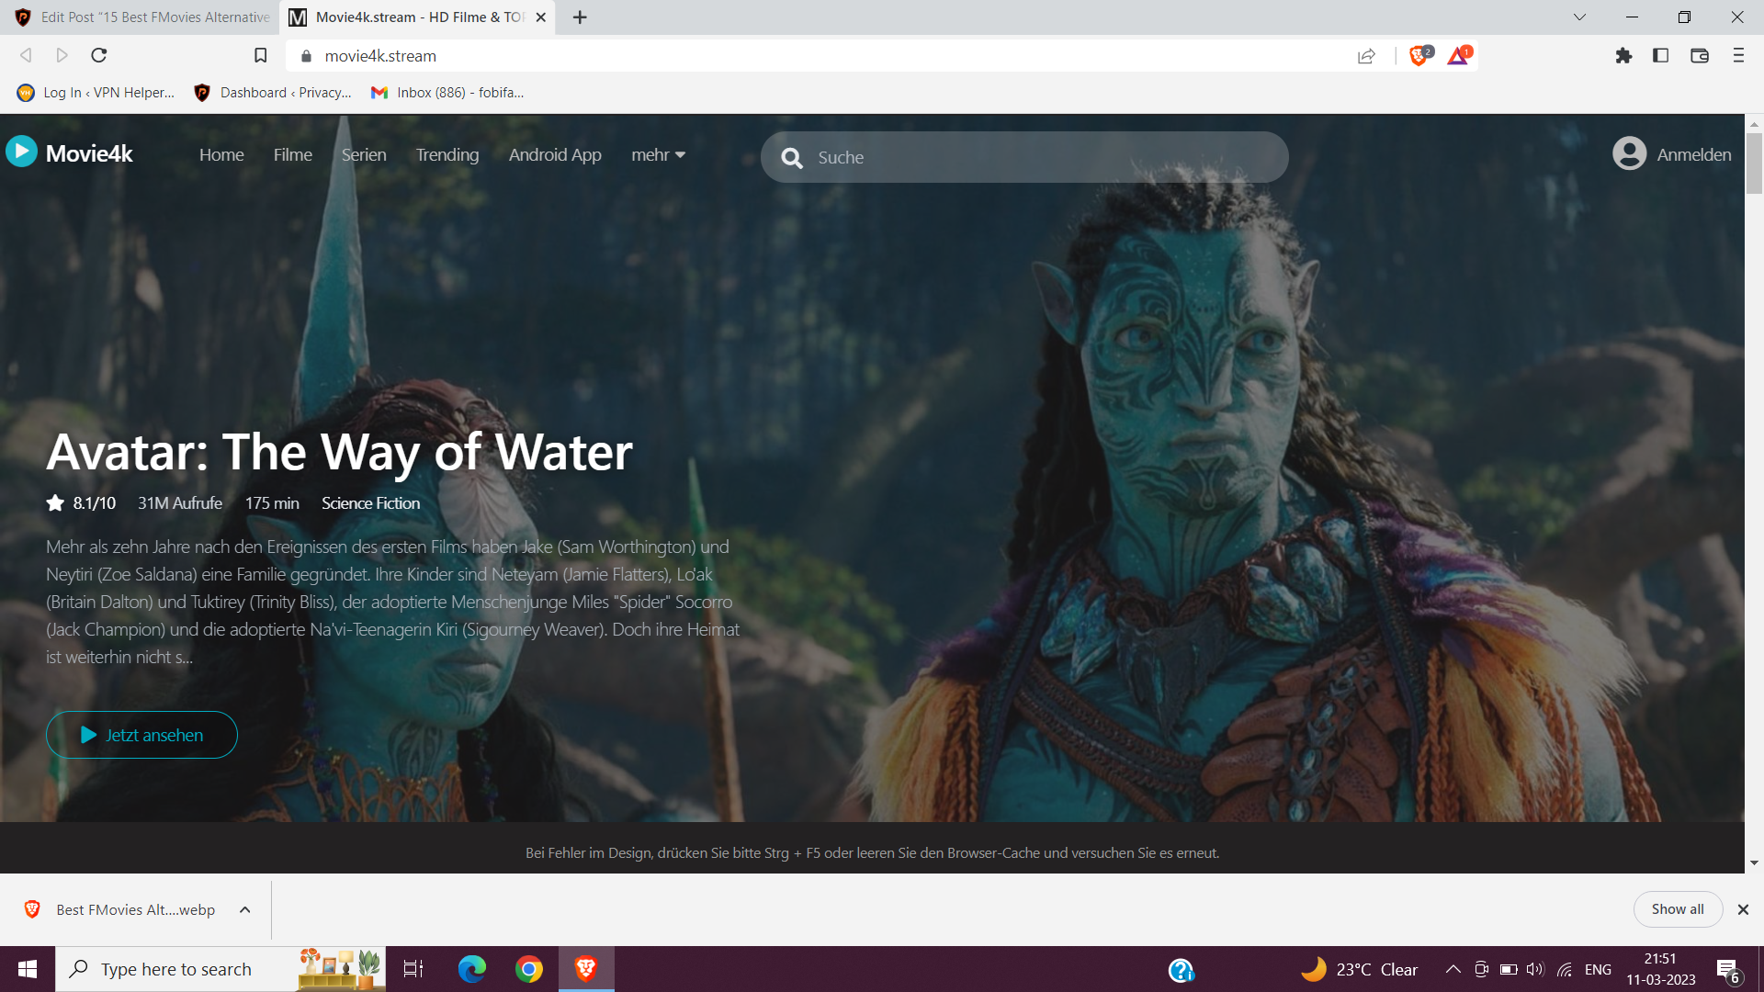The width and height of the screenshot is (1764, 992).
Task: Open the Brave main menu
Action: click(x=1738, y=56)
